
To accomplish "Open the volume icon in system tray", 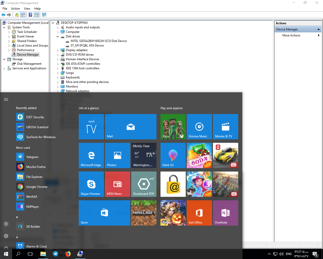I will (x=281, y=254).
